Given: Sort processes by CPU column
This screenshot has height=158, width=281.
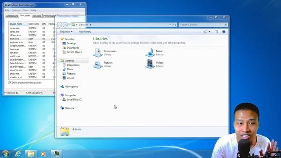Looking at the screenshot, I should (x=44, y=24).
